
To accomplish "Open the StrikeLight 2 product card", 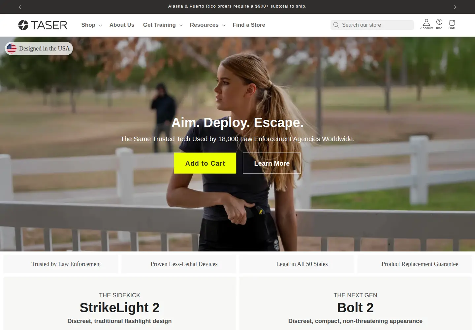I will pos(120,303).
